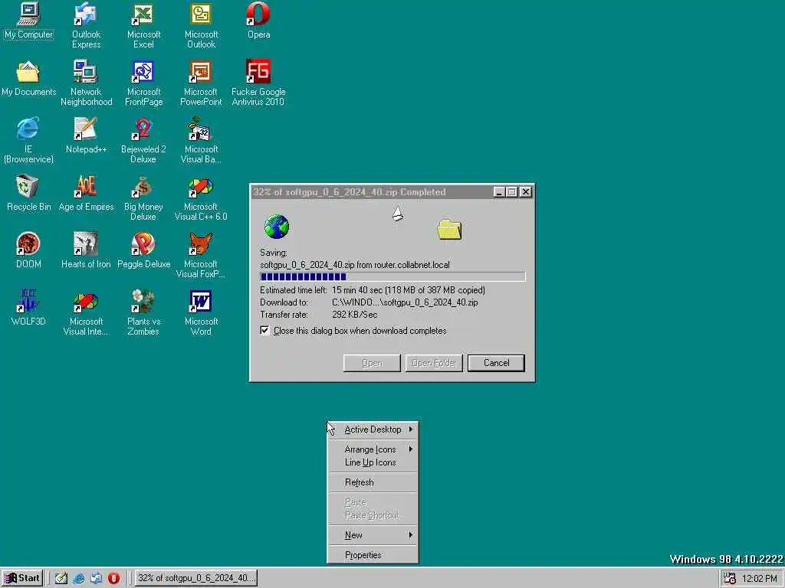Open the Start menu
Image resolution: width=785 pixels, height=588 pixels.
(x=22, y=579)
